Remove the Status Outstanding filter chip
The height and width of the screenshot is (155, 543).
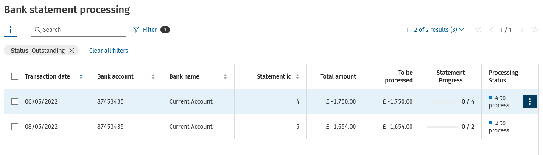pyautogui.click(x=72, y=51)
